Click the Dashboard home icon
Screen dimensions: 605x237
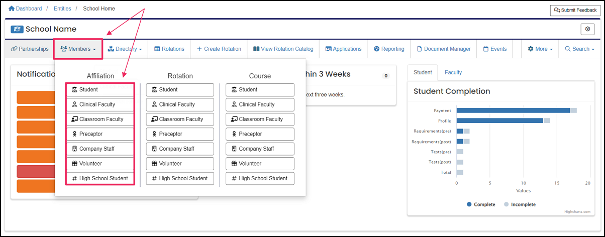click(x=12, y=9)
